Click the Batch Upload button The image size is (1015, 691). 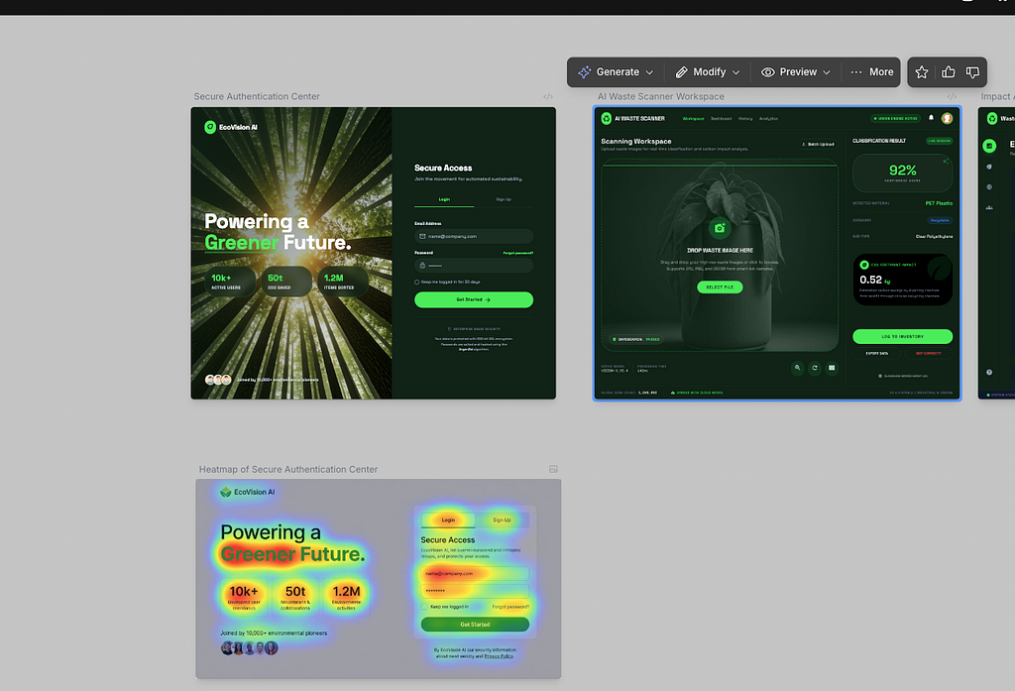818,145
